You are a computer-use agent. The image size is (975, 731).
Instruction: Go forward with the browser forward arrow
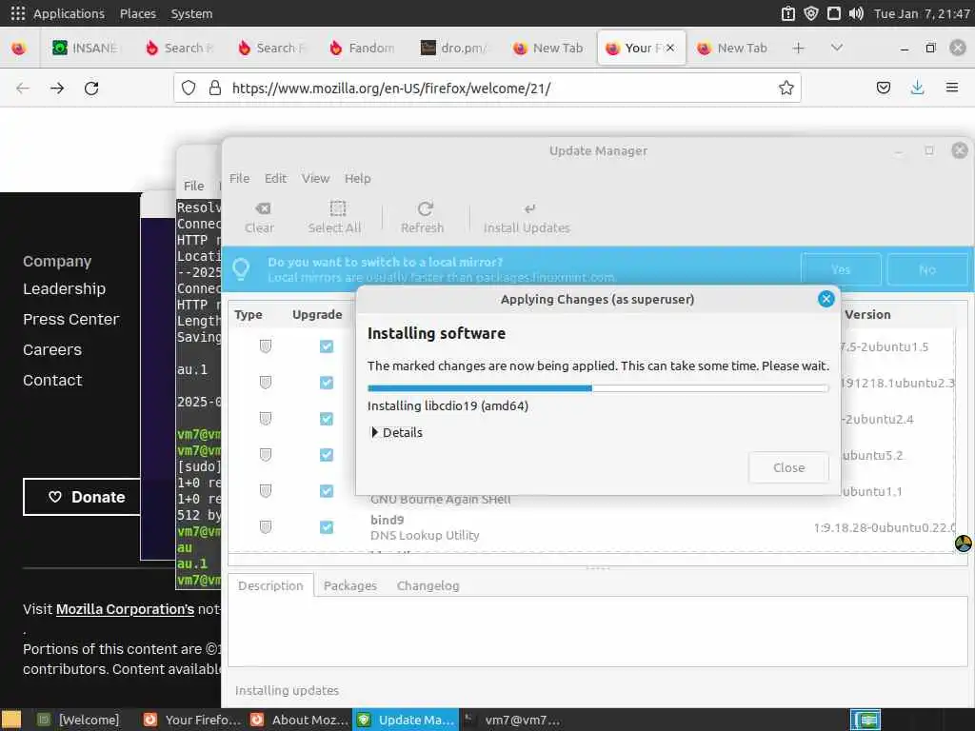(x=57, y=89)
